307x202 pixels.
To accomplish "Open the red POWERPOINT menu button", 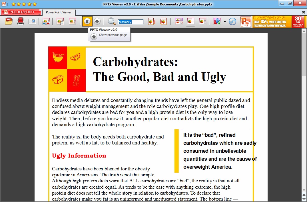I will [x=21, y=12].
